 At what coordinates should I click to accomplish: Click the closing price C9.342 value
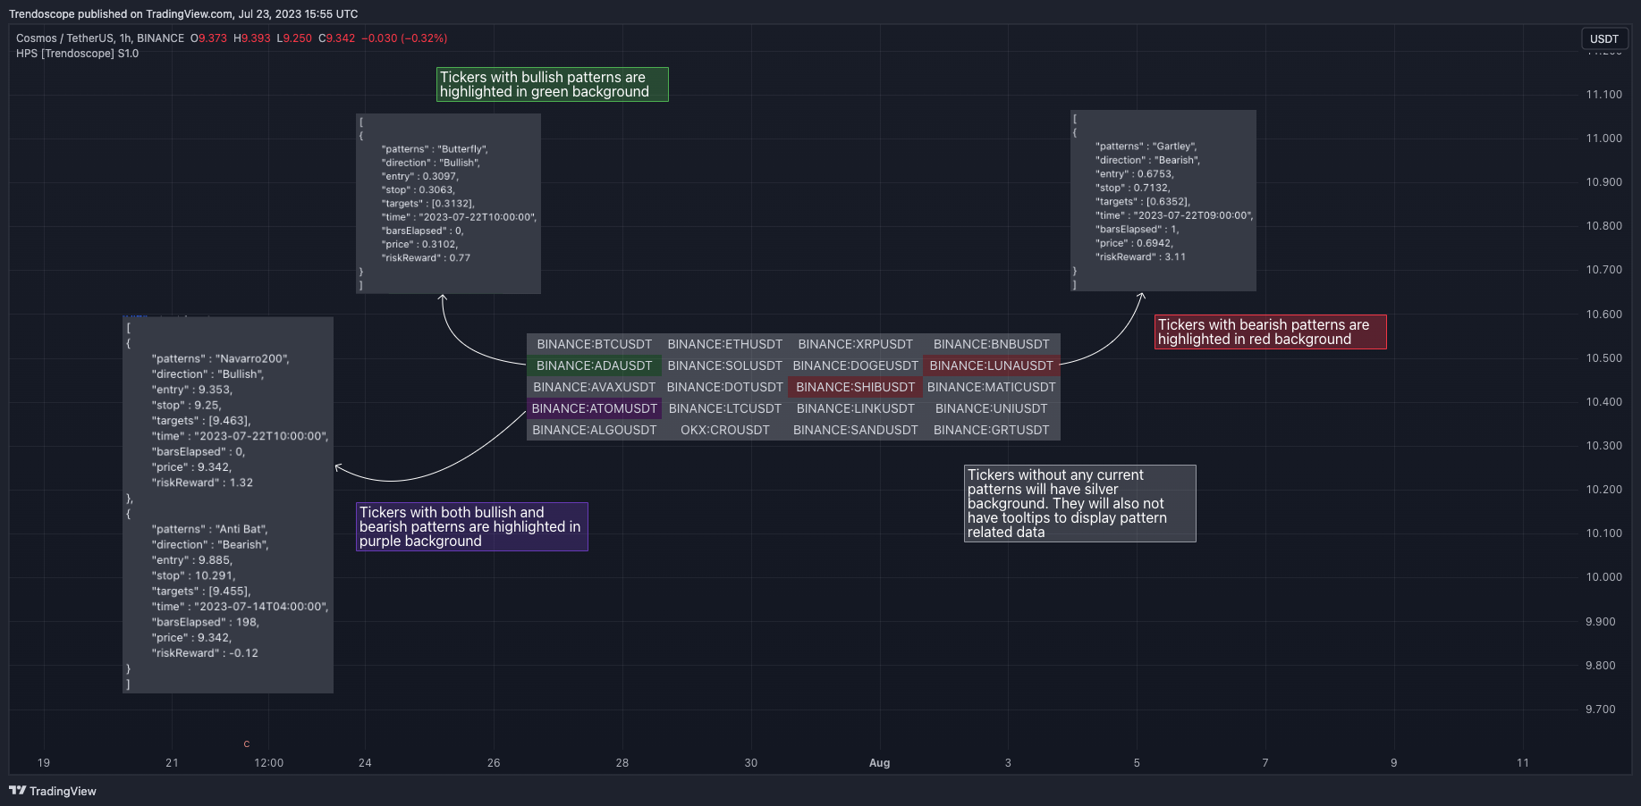[337, 38]
